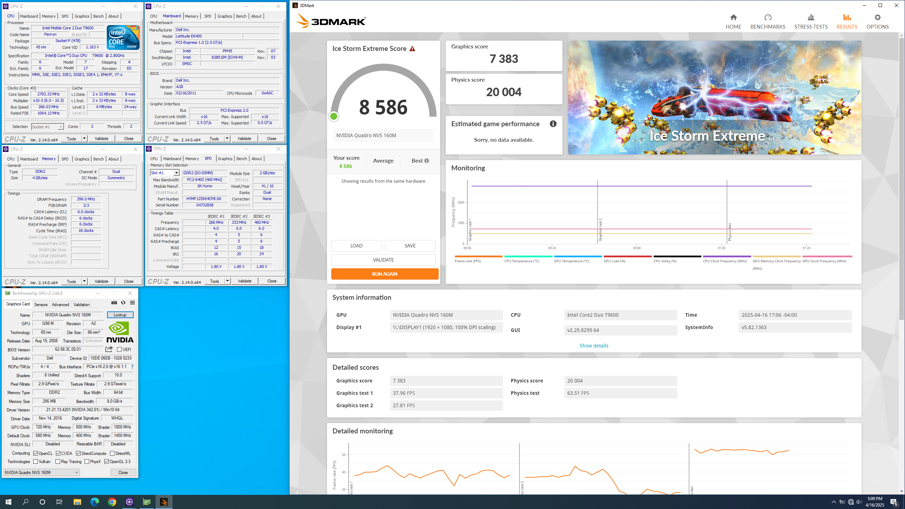
Task: Toggle the UEFI checkbox in GPU-Z
Action: coord(119,350)
